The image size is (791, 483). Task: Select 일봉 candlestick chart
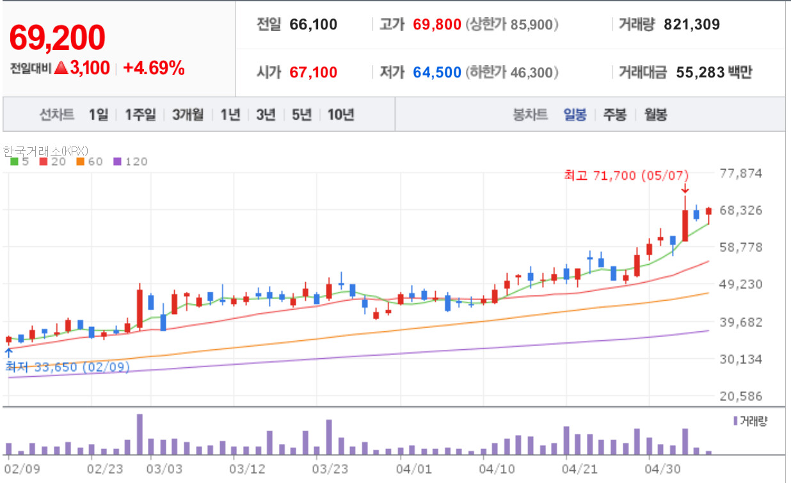575,115
